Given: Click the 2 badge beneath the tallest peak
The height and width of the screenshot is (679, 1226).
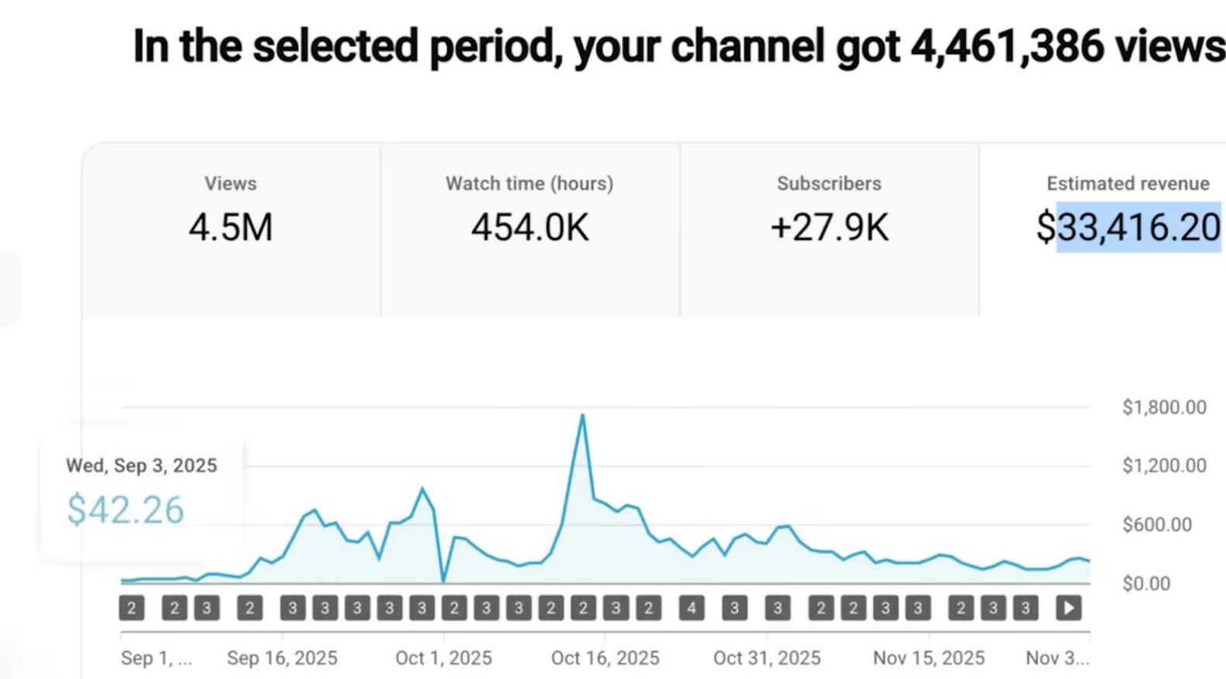Looking at the screenshot, I should [584, 608].
